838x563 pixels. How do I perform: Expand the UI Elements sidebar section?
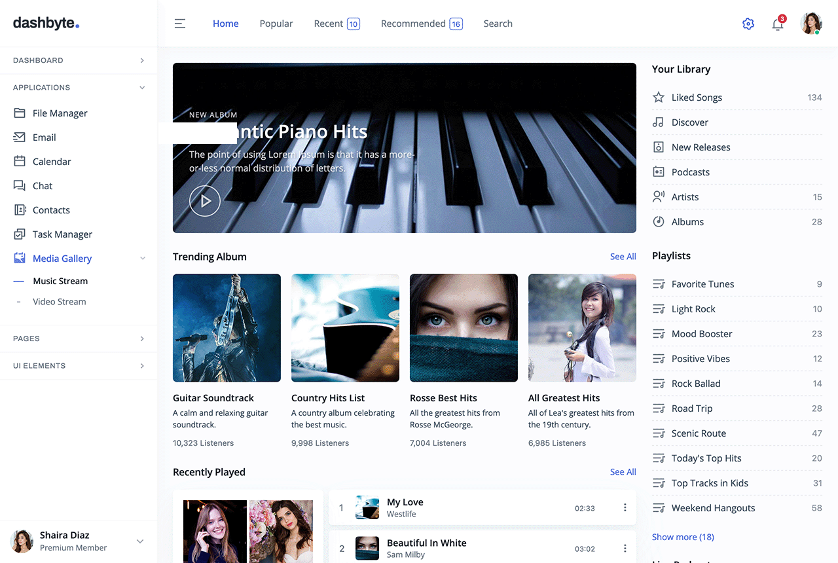click(x=79, y=366)
